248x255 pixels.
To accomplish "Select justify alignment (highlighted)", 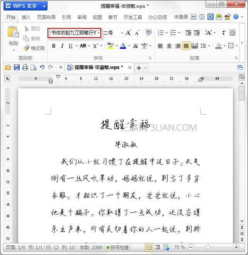I will pos(186,46).
